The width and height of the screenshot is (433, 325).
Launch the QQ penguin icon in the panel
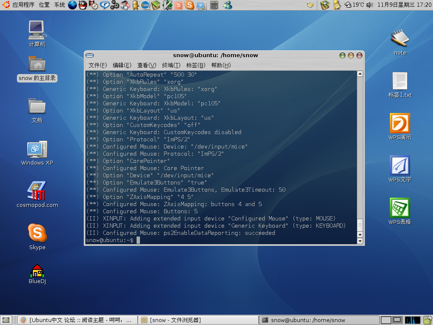coord(83,5)
